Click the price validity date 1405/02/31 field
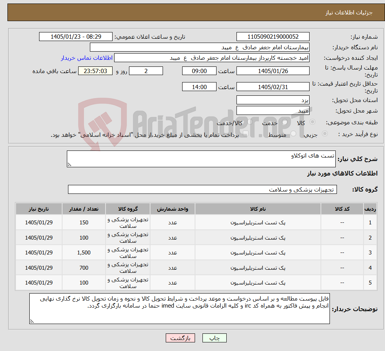385x351 pixels. click(x=273, y=87)
